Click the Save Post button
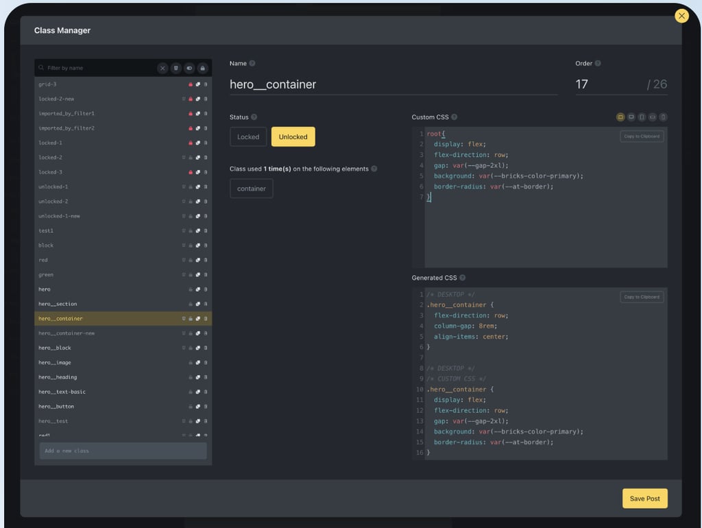This screenshot has width=702, height=528. click(644, 499)
